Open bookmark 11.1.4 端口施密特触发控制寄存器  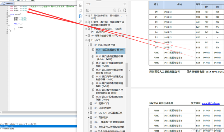pyautogui.click(x=110, y=71)
